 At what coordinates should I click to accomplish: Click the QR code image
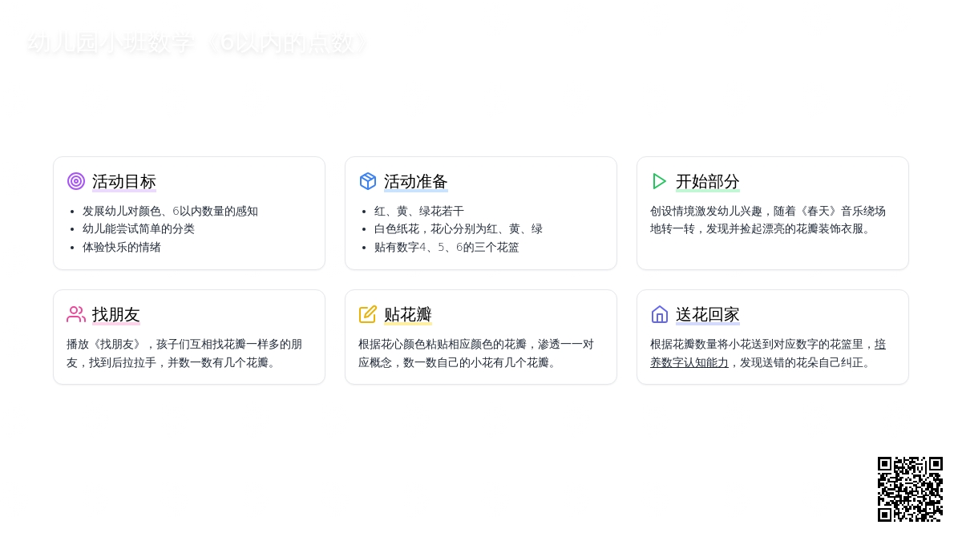(x=910, y=489)
